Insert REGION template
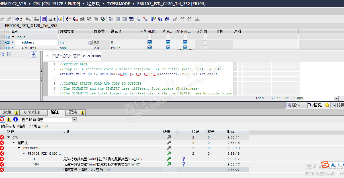344x178 pixels. point(96,56)
